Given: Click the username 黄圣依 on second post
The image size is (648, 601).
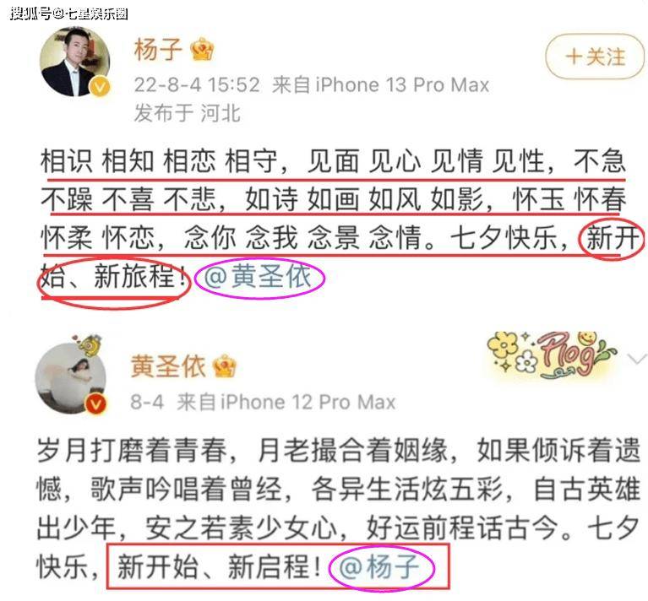Looking at the screenshot, I should point(168,366).
